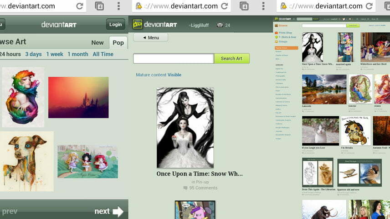Click the Prints Shop link text in sidebar
This screenshot has width=390, height=219.
[x=285, y=33]
